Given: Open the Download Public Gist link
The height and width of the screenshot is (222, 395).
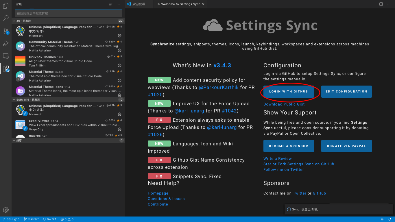Looking at the screenshot, I should 284,104.
